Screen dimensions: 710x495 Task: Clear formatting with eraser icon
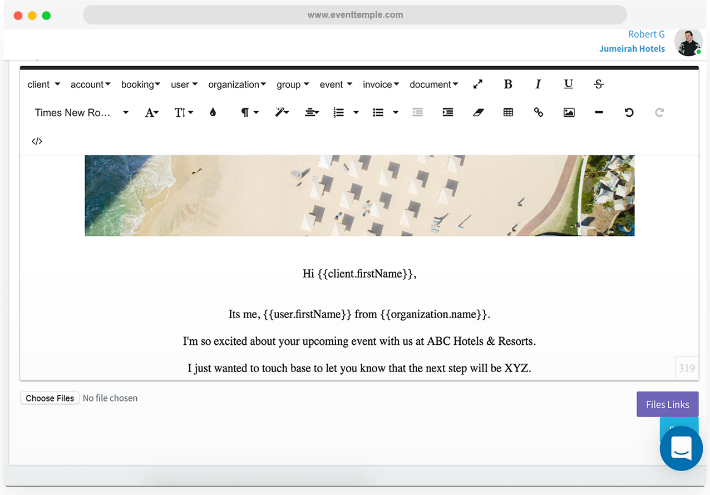478,112
